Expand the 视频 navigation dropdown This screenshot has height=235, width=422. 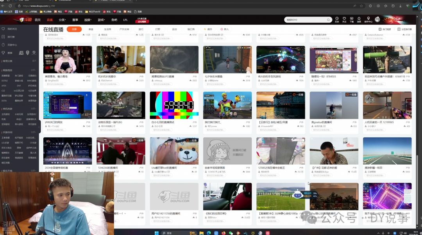pyautogui.click(x=88, y=20)
